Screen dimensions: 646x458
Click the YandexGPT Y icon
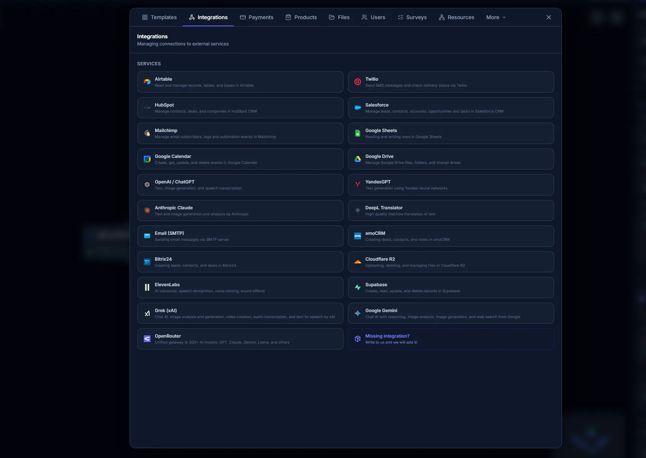click(x=358, y=185)
